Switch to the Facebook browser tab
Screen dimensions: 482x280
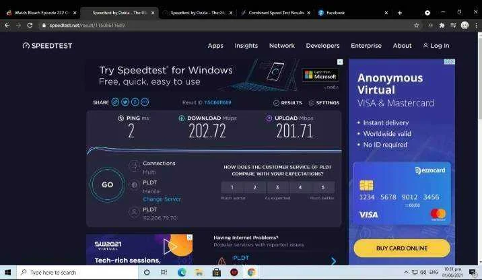pyautogui.click(x=351, y=13)
